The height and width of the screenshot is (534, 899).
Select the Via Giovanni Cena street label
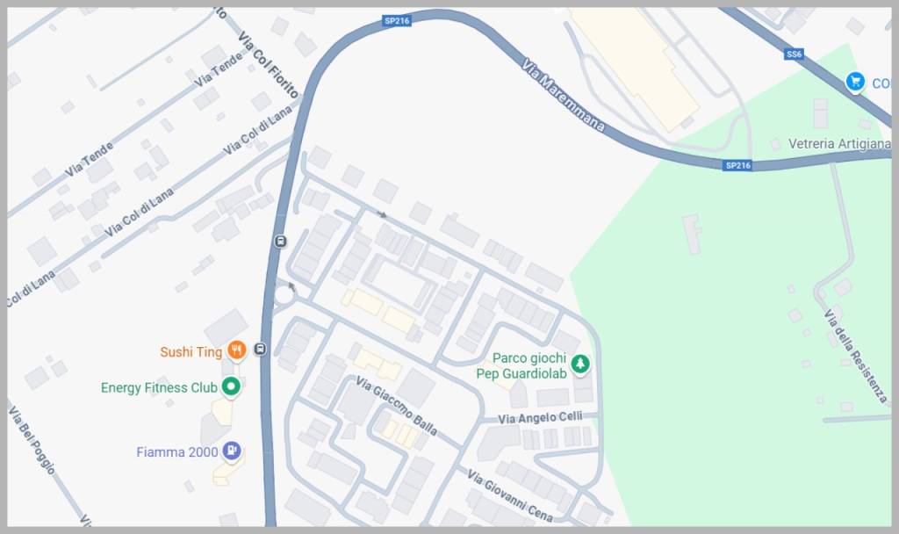(510, 495)
